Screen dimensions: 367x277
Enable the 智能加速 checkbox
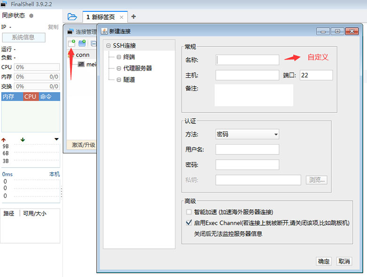[x=189, y=212]
